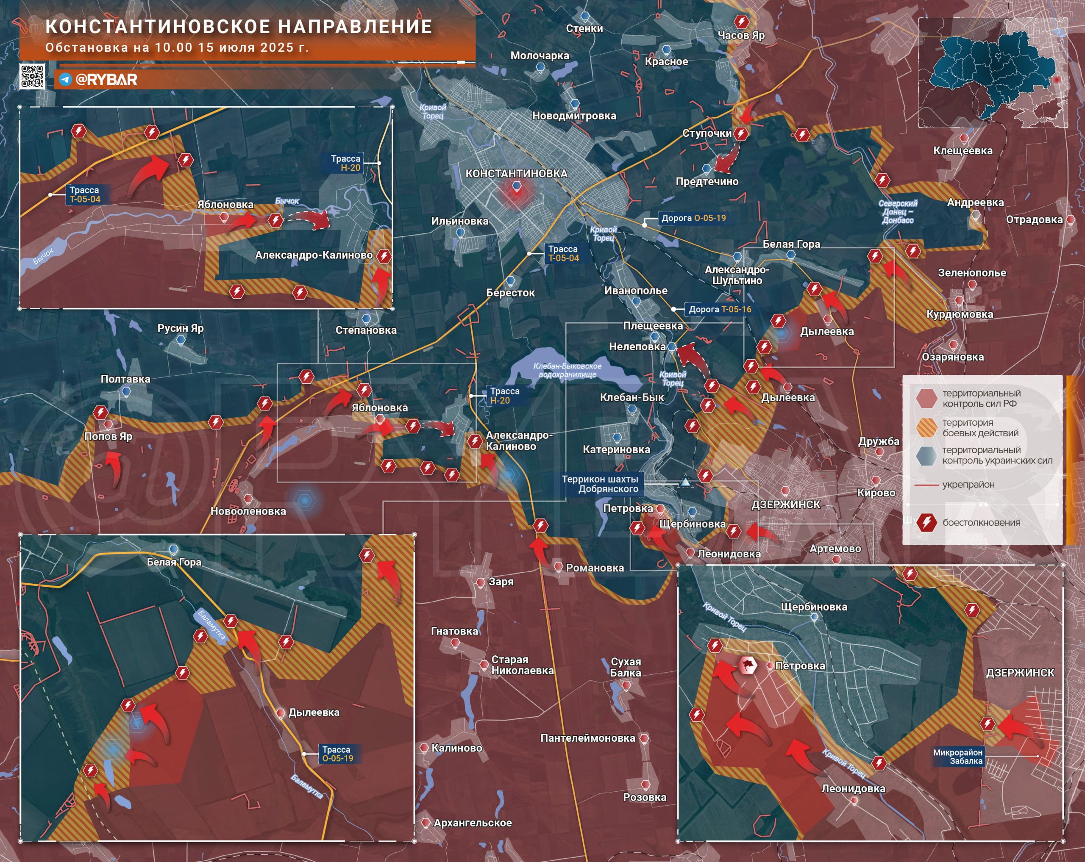Click the Telegram icon beside @RYBAR
The height and width of the screenshot is (862, 1085).
coord(65,80)
